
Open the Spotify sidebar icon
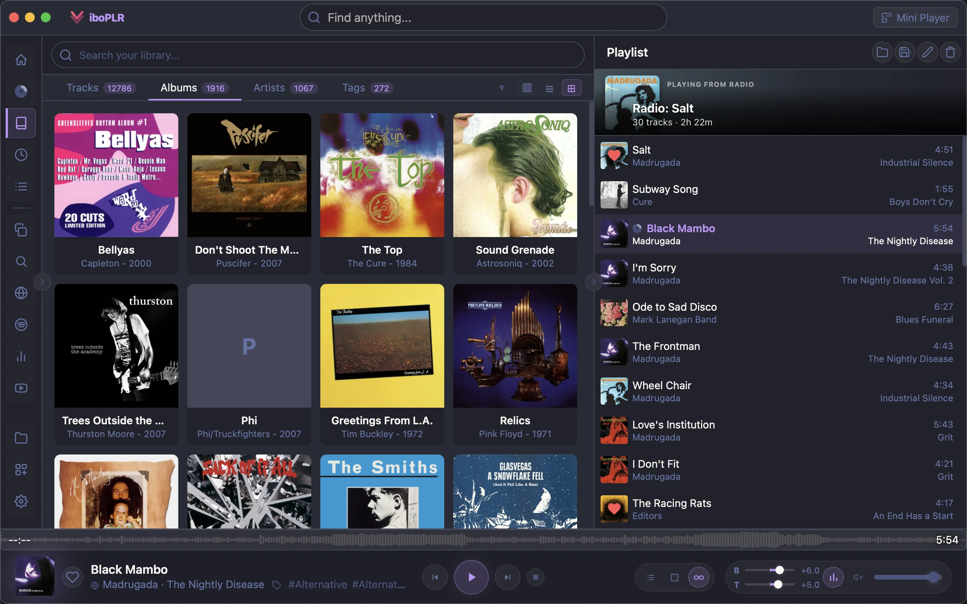pos(21,324)
